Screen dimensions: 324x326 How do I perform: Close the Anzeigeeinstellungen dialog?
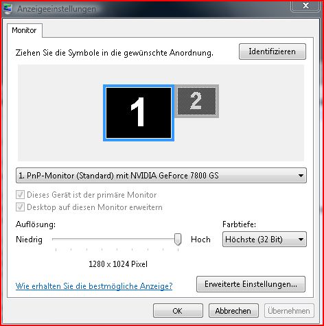point(305,5)
